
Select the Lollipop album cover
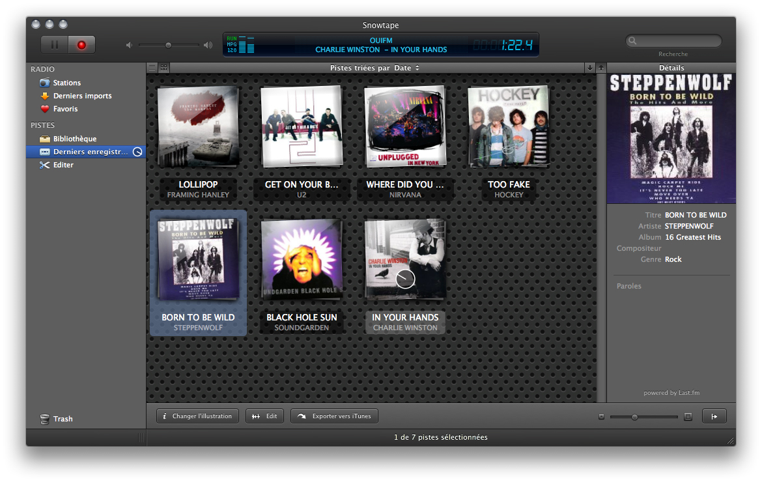[x=198, y=127]
